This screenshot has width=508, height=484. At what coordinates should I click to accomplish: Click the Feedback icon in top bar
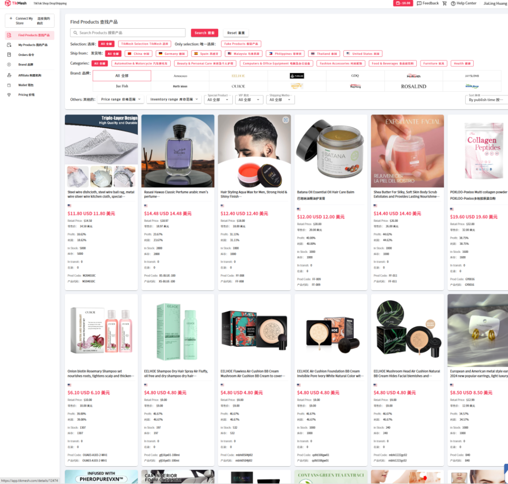419,3
